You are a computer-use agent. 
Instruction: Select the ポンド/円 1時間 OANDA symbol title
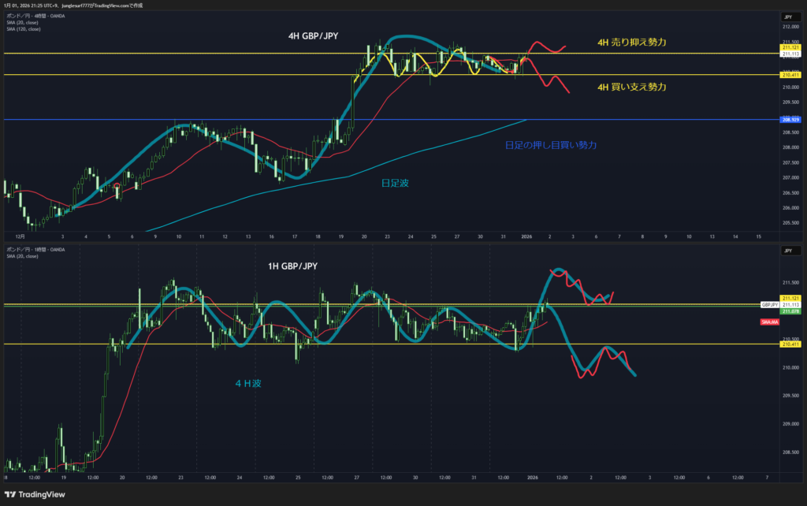(x=35, y=250)
